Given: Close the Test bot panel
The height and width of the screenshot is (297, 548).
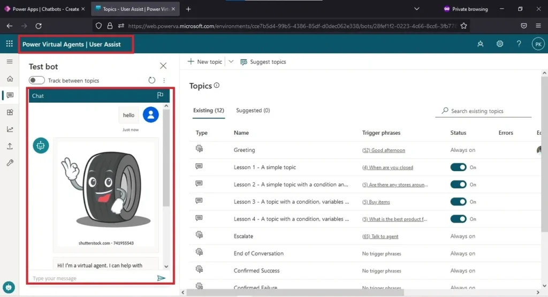Looking at the screenshot, I should (x=163, y=66).
